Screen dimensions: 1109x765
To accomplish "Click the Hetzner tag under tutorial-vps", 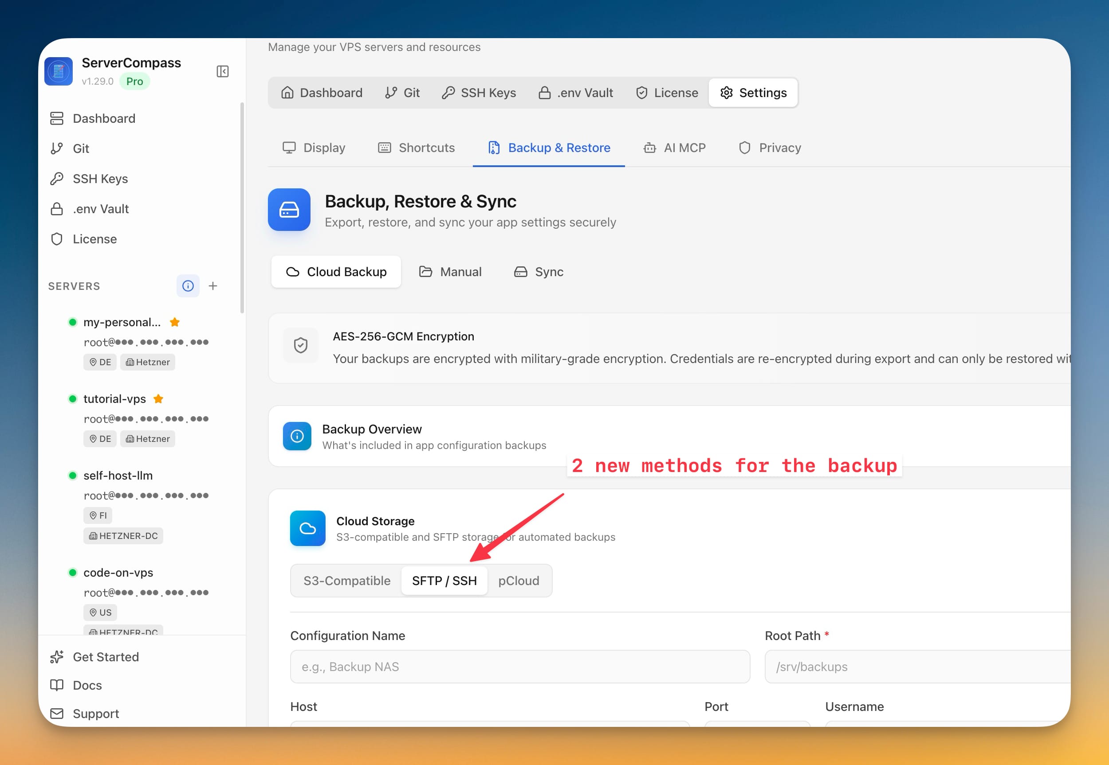I will tap(148, 439).
